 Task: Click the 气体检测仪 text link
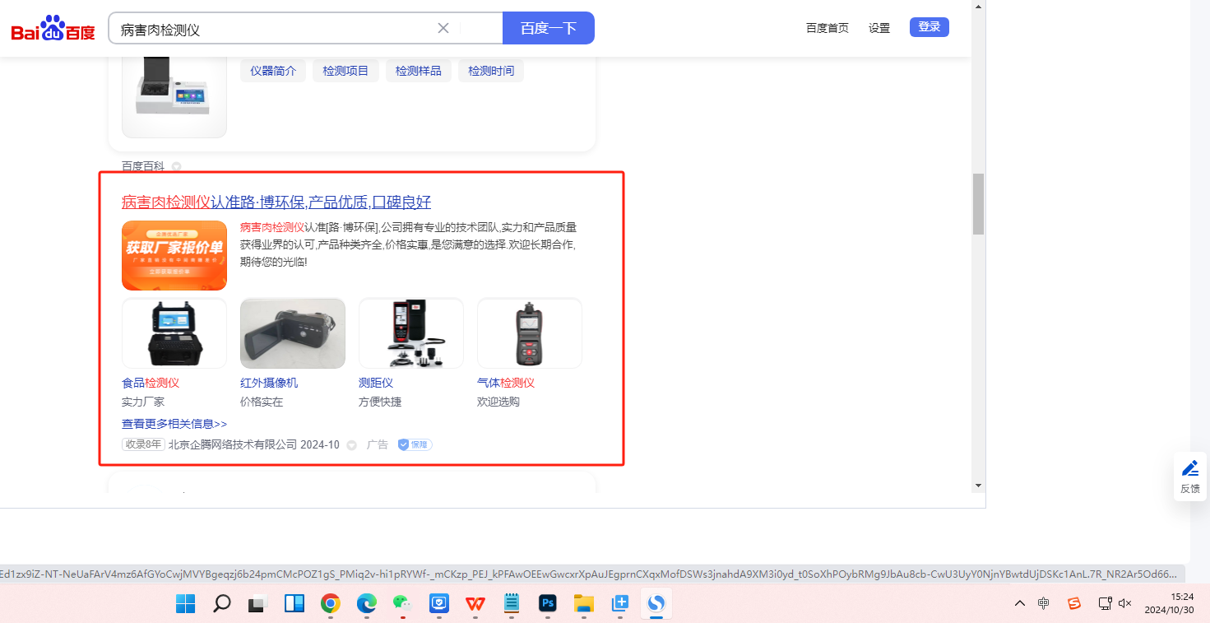coord(506,383)
